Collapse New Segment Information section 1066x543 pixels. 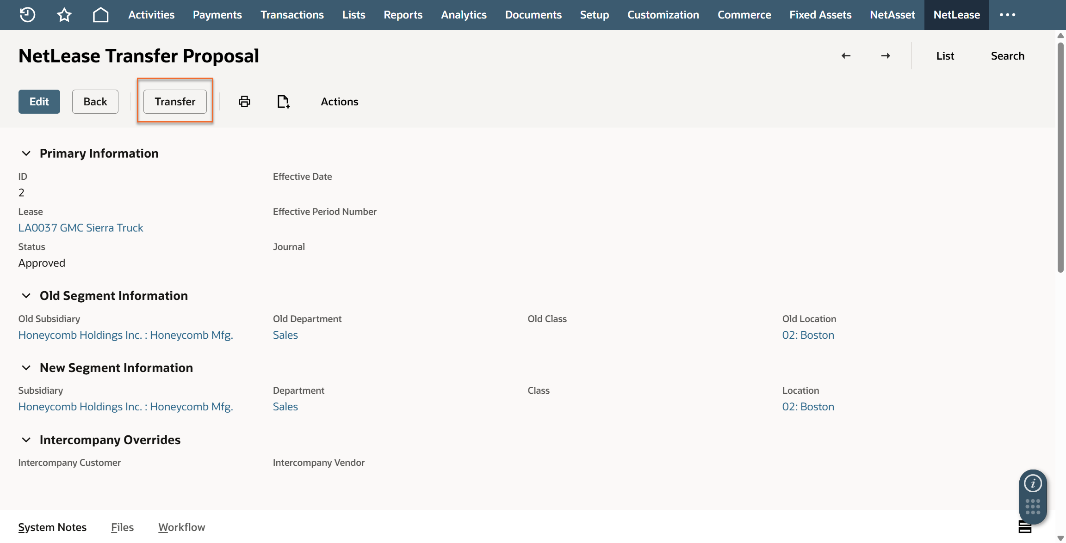[26, 368]
